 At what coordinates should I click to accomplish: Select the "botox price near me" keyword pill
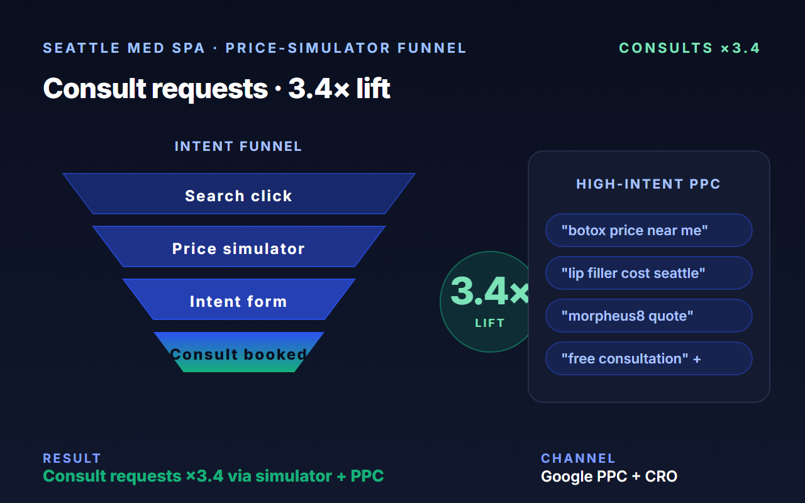click(x=649, y=230)
